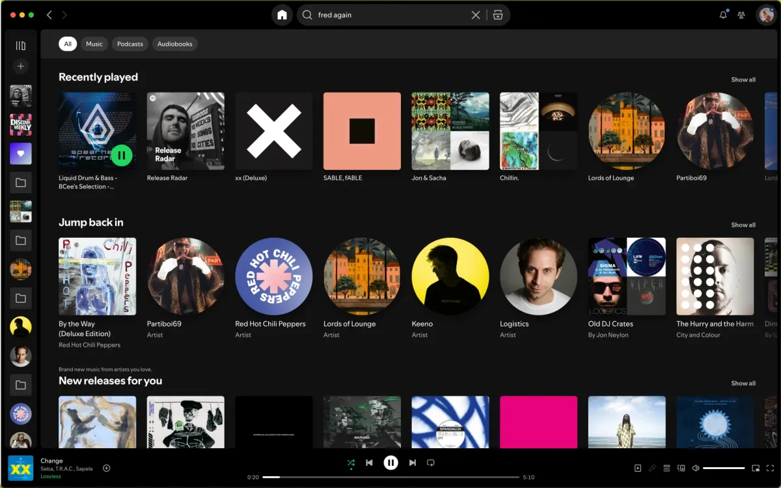Image resolution: width=781 pixels, height=488 pixels.
Task: Show friend activity
Action: pos(742,14)
